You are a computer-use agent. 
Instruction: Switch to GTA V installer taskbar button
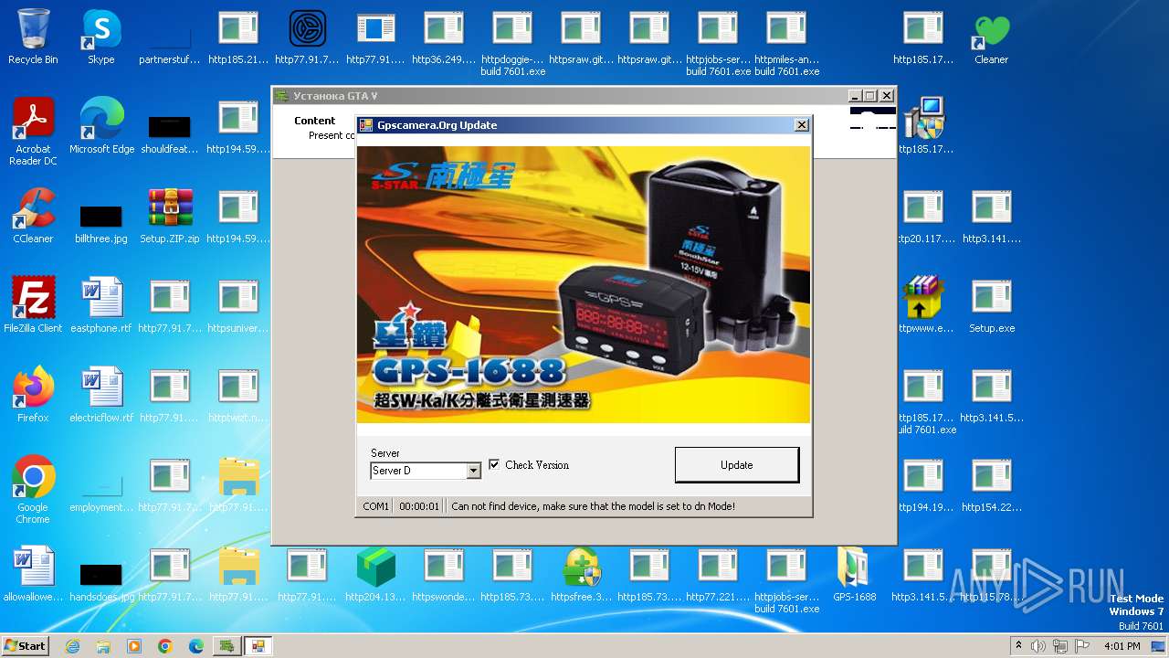pos(226,645)
